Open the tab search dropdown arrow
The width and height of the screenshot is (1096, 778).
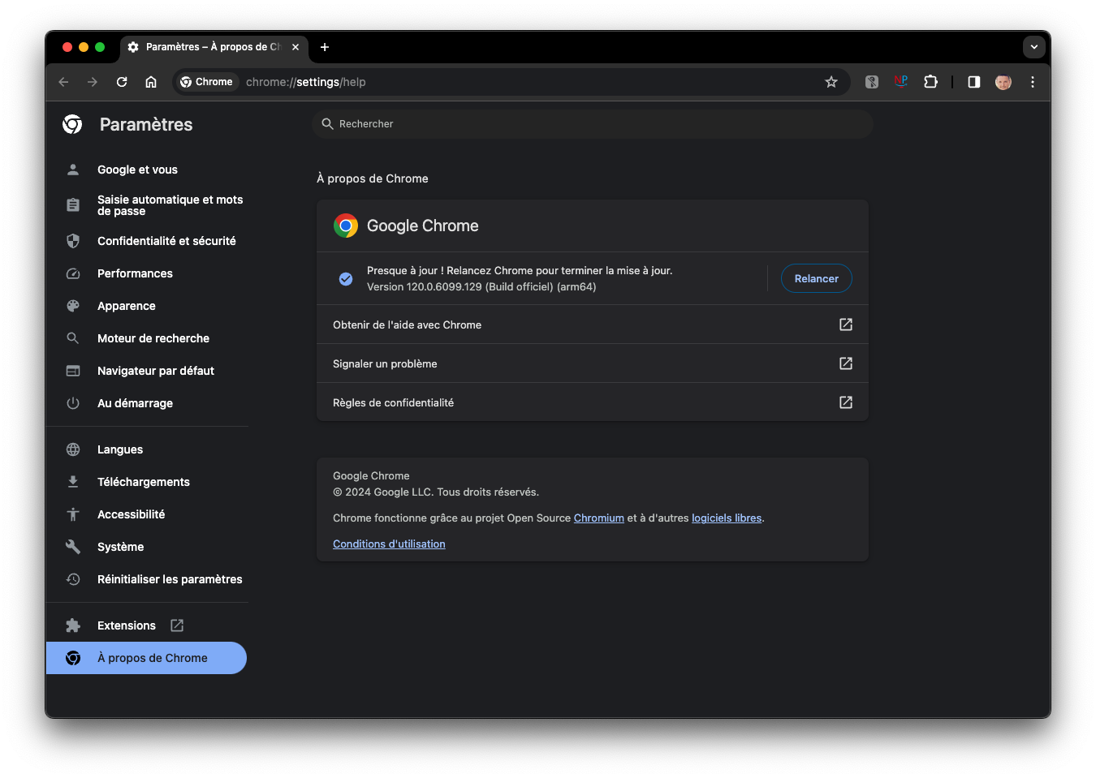(x=1034, y=47)
